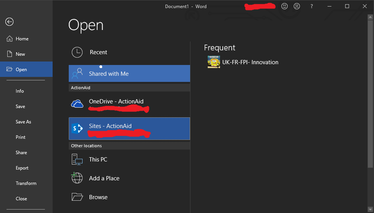This screenshot has height=213, width=374.
Task: Click the OneDrive cloud icon
Action: tap(77, 104)
